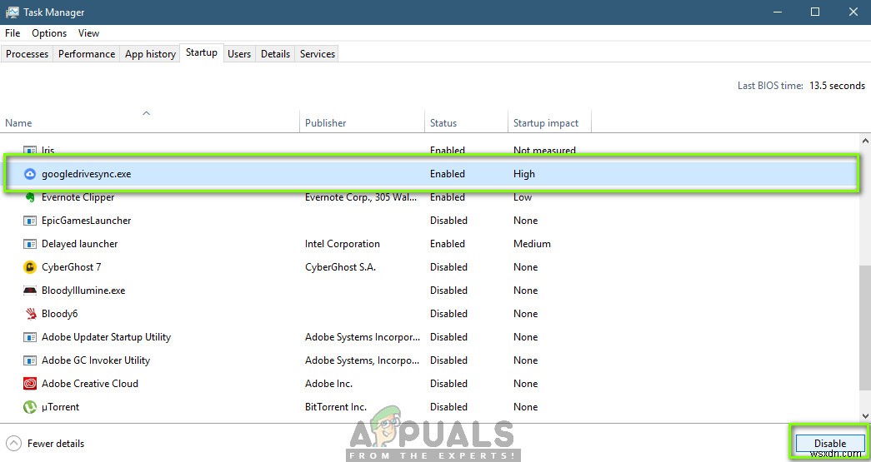The image size is (871, 462).
Task: Click the BitTorrent Inc. publisher cell
Action: [336, 406]
